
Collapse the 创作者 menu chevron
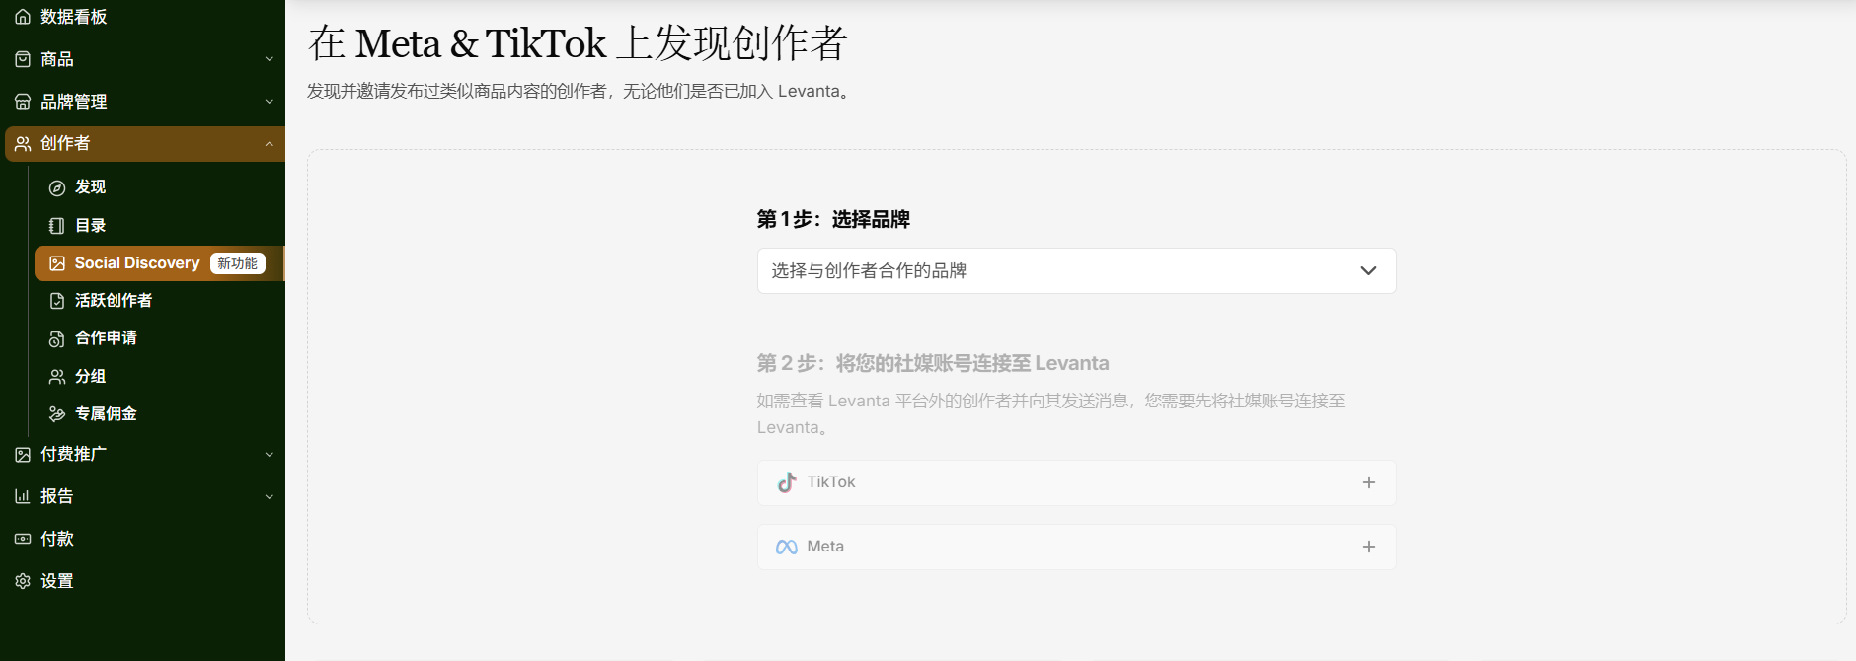pyautogui.click(x=270, y=144)
